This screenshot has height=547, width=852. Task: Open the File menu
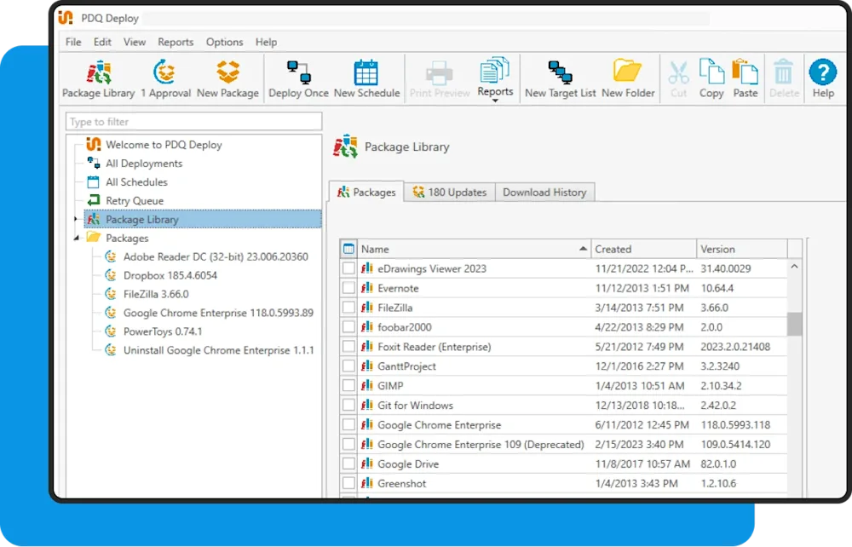point(73,42)
